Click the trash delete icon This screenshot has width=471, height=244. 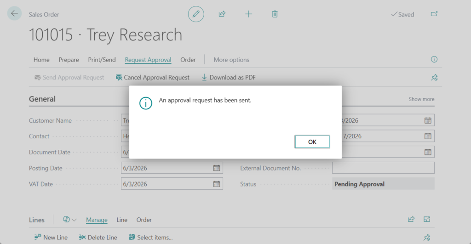(275, 14)
